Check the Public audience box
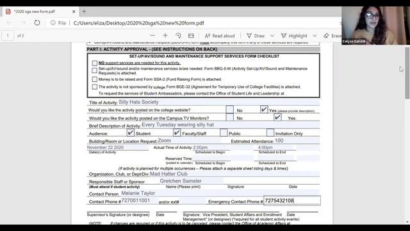410x231 pixels. click(224, 133)
